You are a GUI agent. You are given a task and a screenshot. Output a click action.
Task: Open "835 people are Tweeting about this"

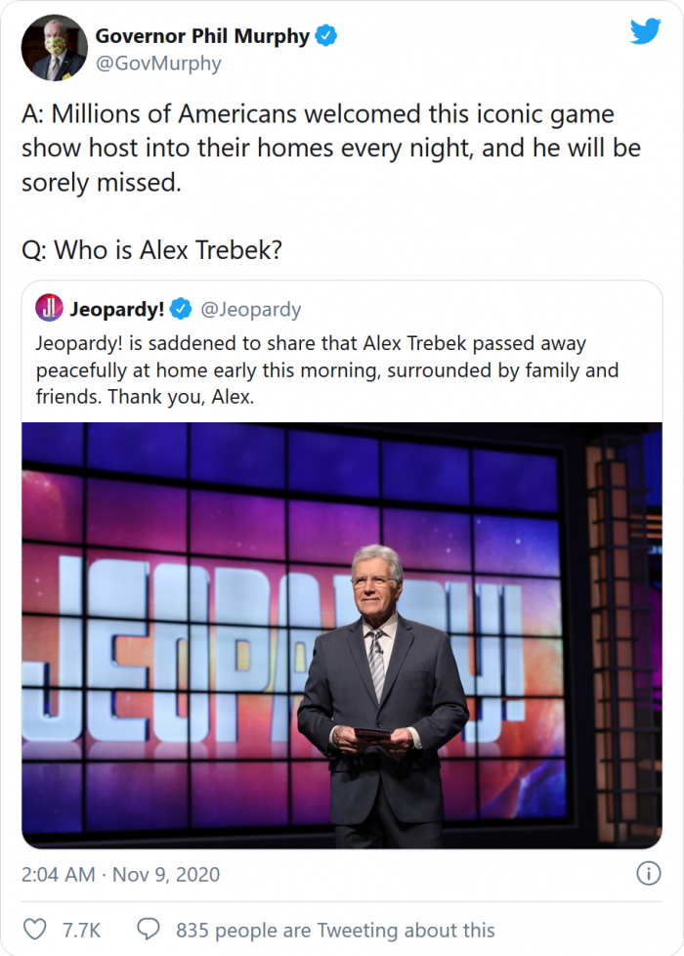point(335,930)
